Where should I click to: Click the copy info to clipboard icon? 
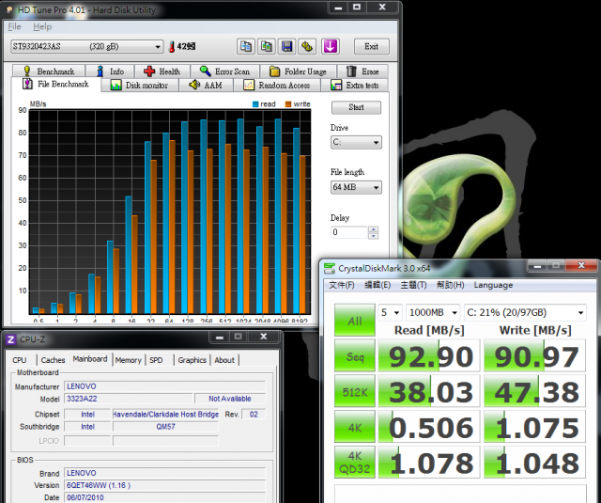(246, 46)
